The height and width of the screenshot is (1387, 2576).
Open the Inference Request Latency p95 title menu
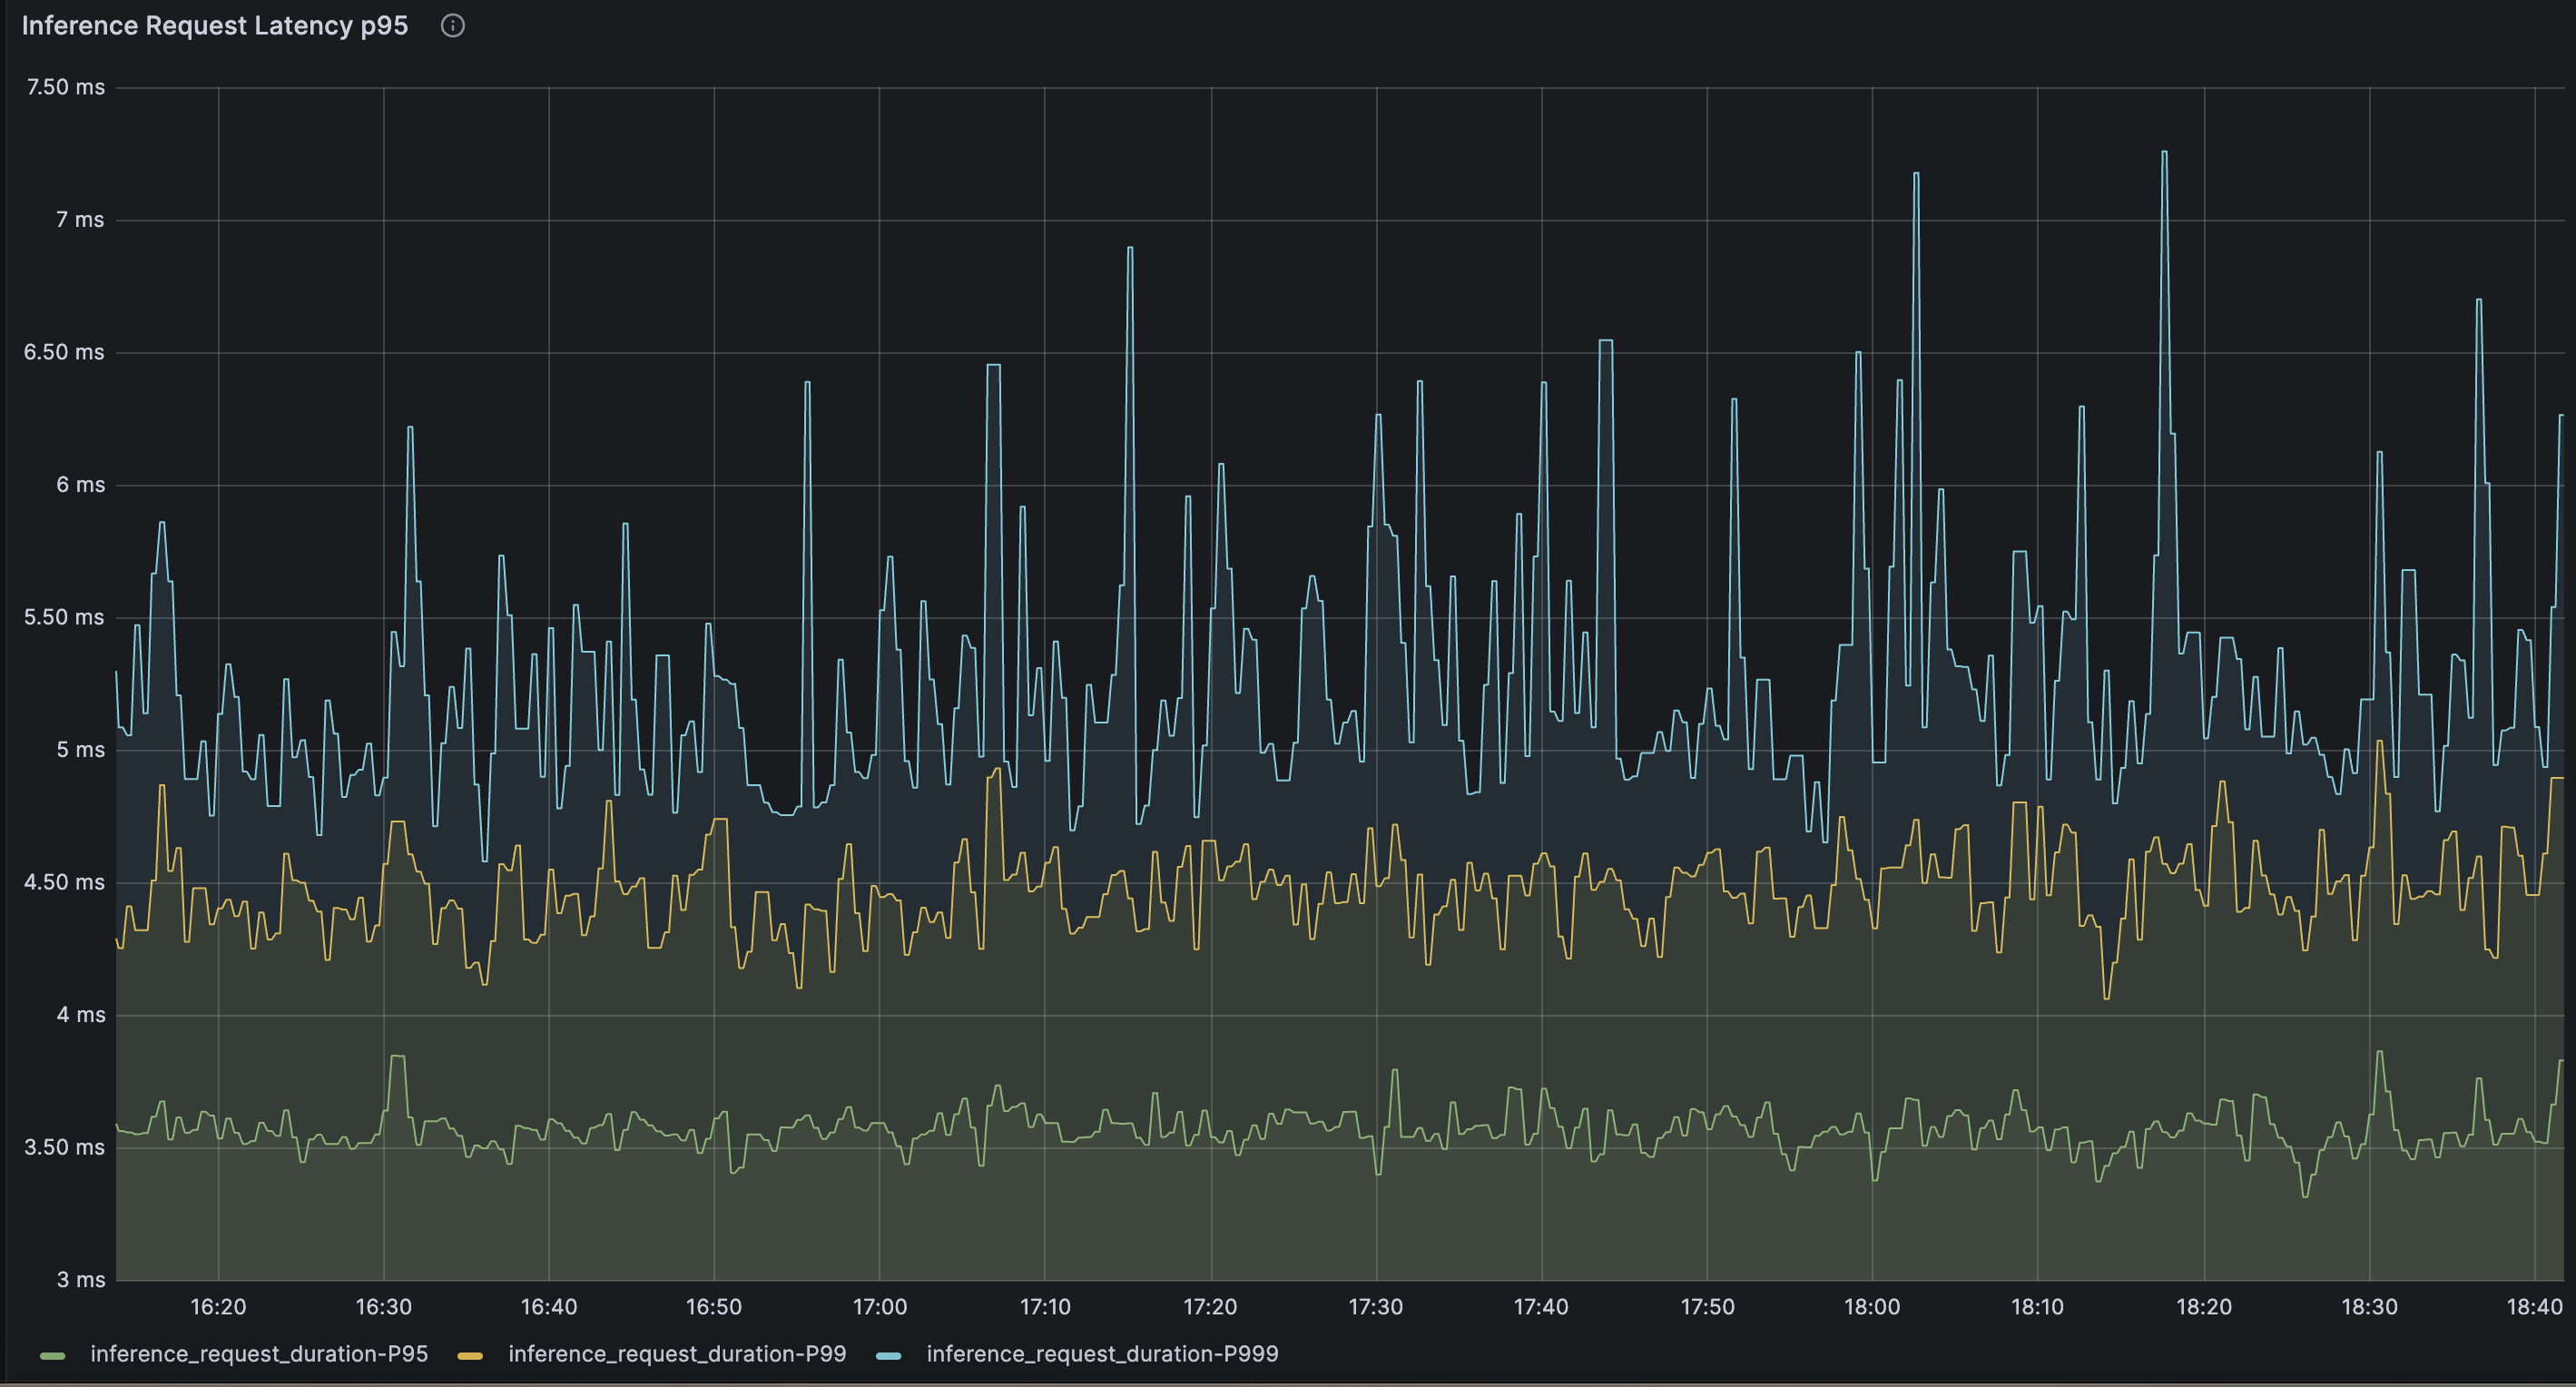[215, 26]
